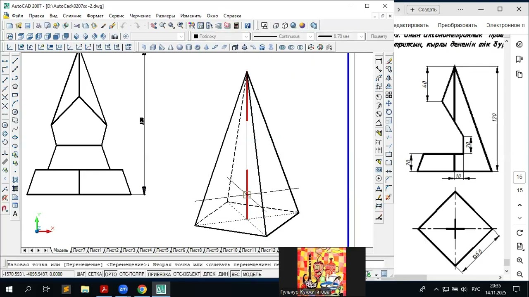Select the Rotate modify tool
The image size is (529, 297).
coord(389,112)
